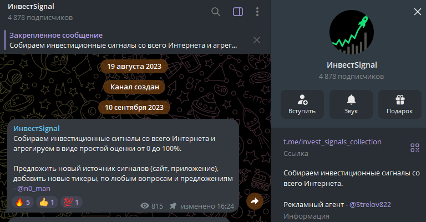The height and width of the screenshot is (222, 426).
Task: Open the @Strelov822 profile link
Action: pyautogui.click(x=370, y=205)
